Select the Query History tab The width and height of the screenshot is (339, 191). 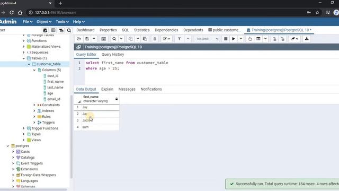tap(113, 54)
